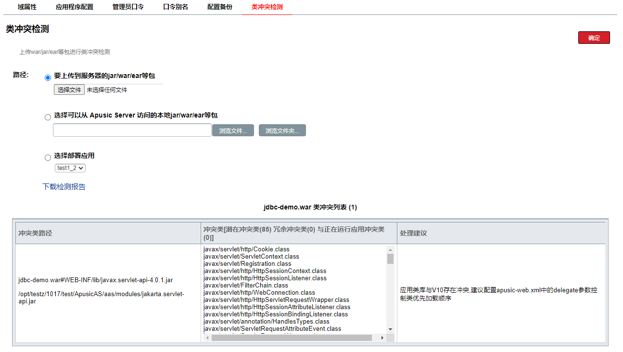The width and height of the screenshot is (623, 352).
Task: Open the test1_2 application dropdown
Action: 70,168
